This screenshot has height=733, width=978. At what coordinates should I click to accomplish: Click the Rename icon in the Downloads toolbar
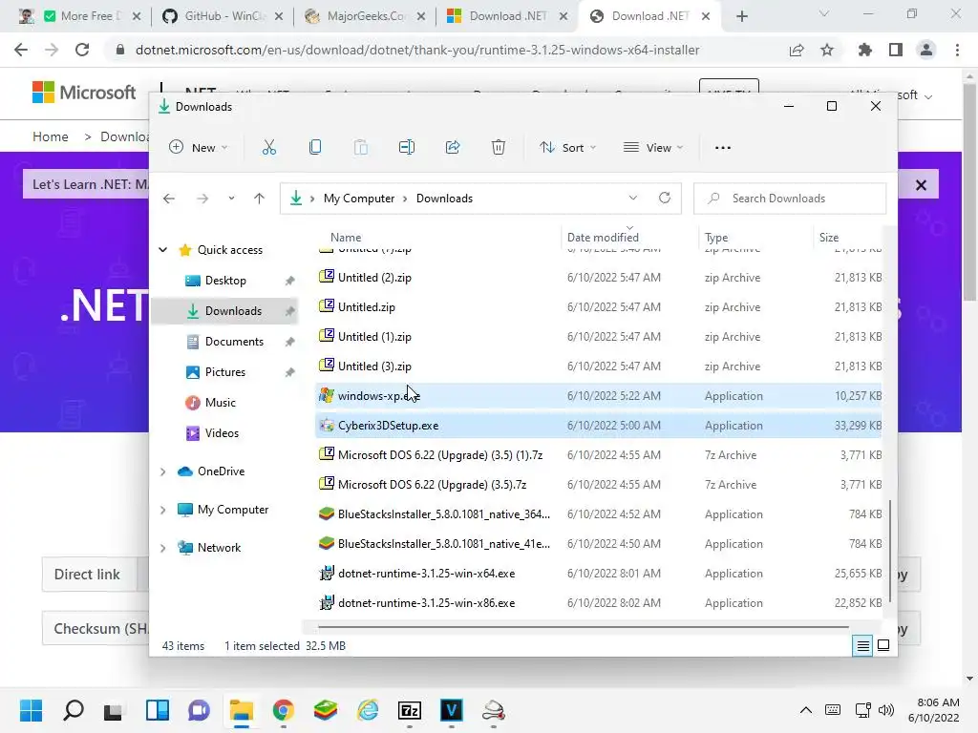click(x=407, y=148)
